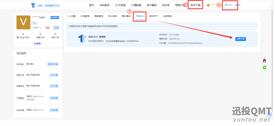The image size is (275, 126).
Task: Open 行情数据 navigation item
Action: [136, 5]
